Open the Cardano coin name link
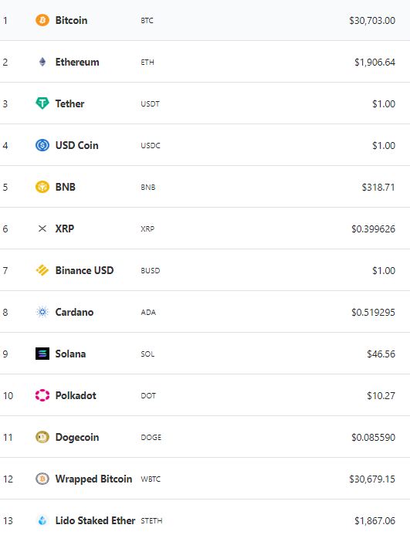 point(74,312)
